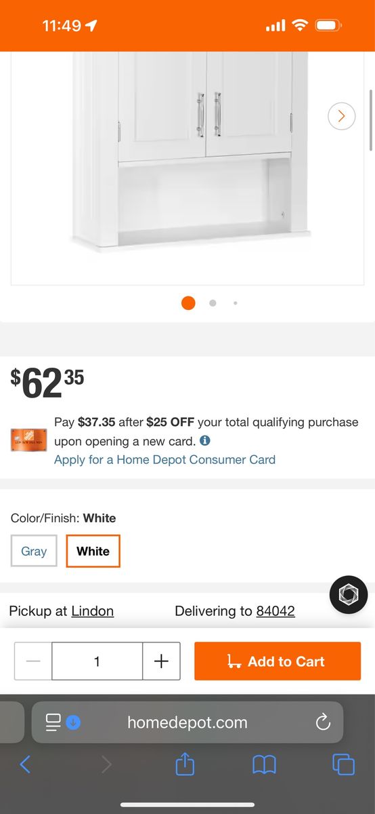The height and width of the screenshot is (814, 375).
Task: Tap the info icon beside card offer
Action: 205,440
